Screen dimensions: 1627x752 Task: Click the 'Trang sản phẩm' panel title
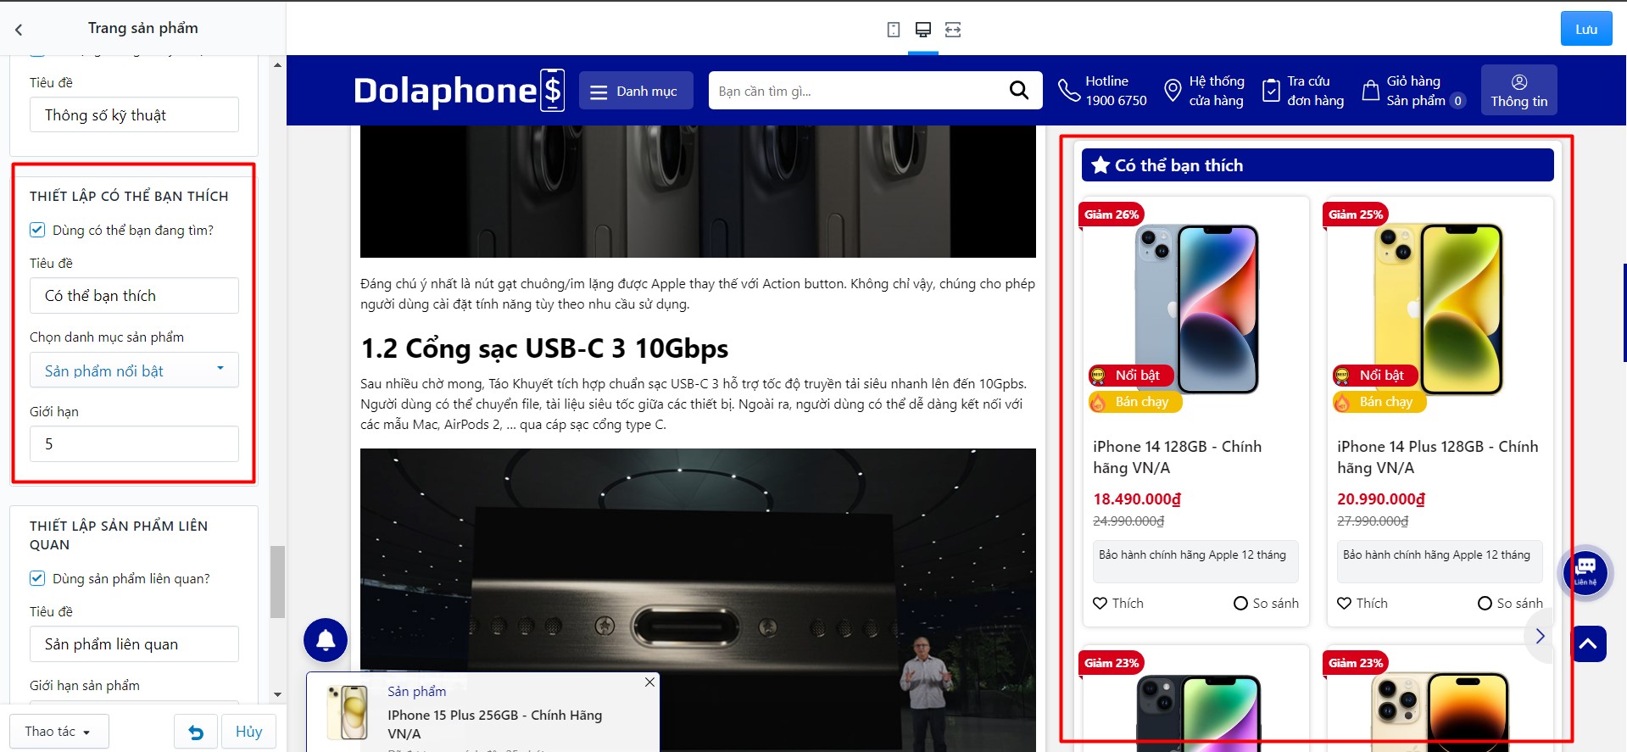click(x=143, y=28)
